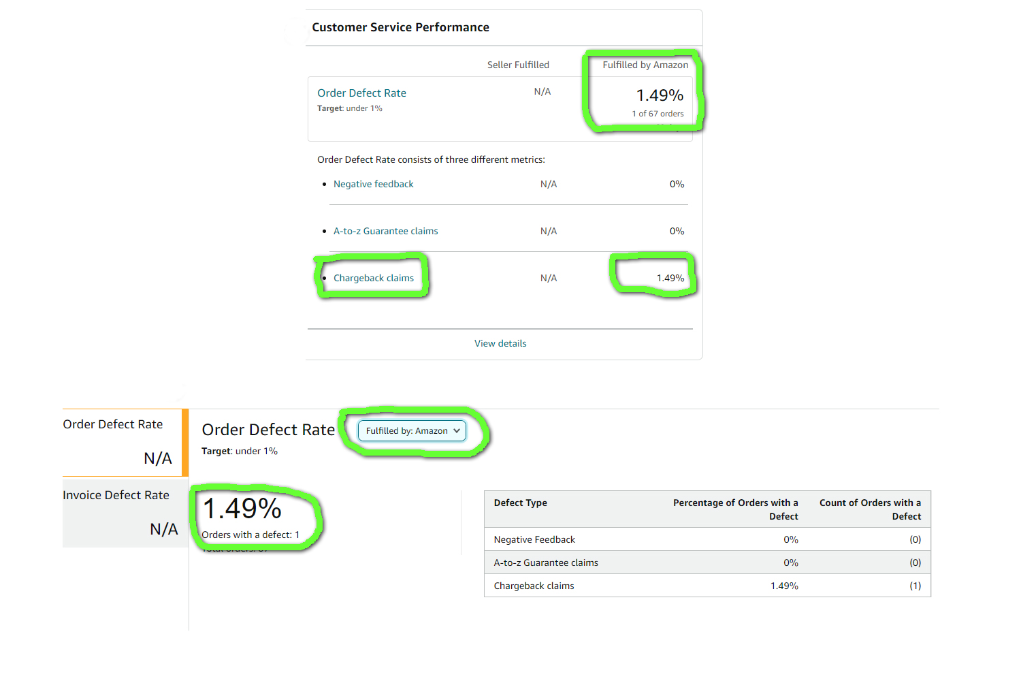Screen dimensions: 1021x681
Task: Click the 1 of 67 orders text
Action: pyautogui.click(x=658, y=114)
